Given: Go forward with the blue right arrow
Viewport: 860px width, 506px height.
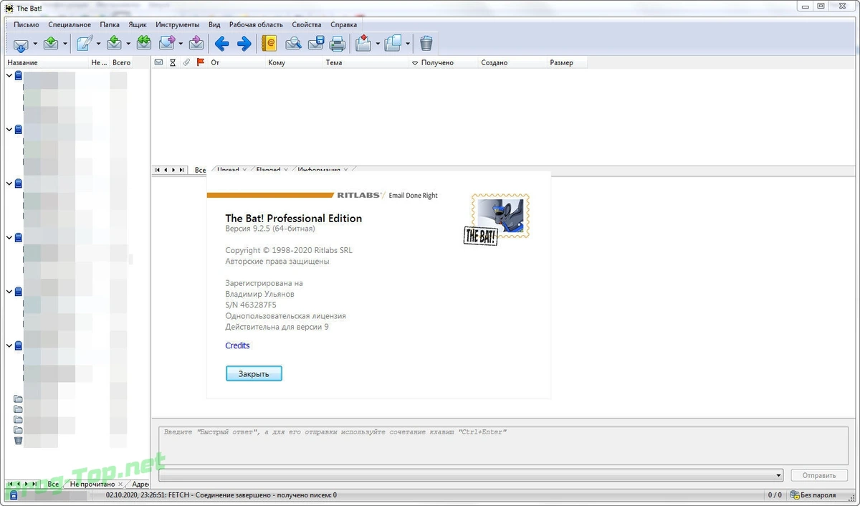Looking at the screenshot, I should point(244,44).
